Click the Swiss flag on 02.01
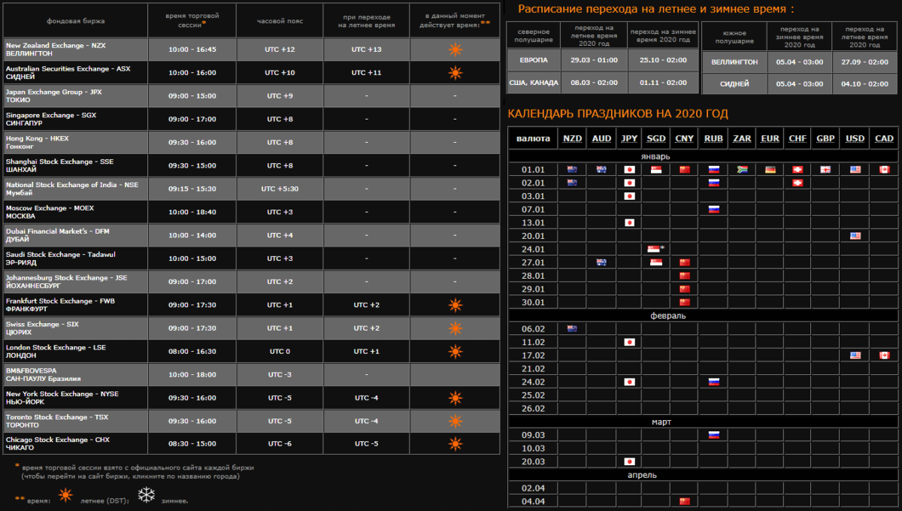902x511 pixels. (798, 183)
